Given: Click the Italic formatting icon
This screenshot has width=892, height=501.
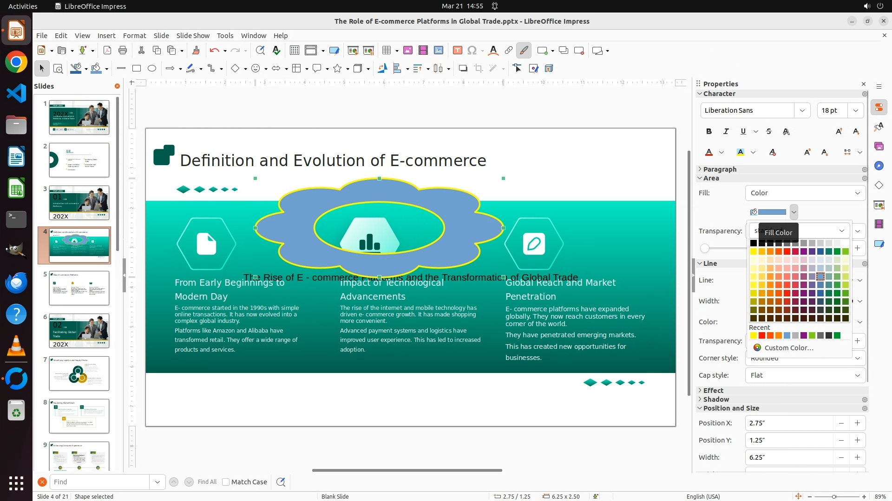Looking at the screenshot, I should (726, 132).
